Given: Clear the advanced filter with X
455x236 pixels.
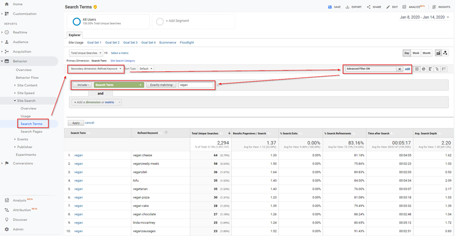Looking at the screenshot, I should coord(400,69).
